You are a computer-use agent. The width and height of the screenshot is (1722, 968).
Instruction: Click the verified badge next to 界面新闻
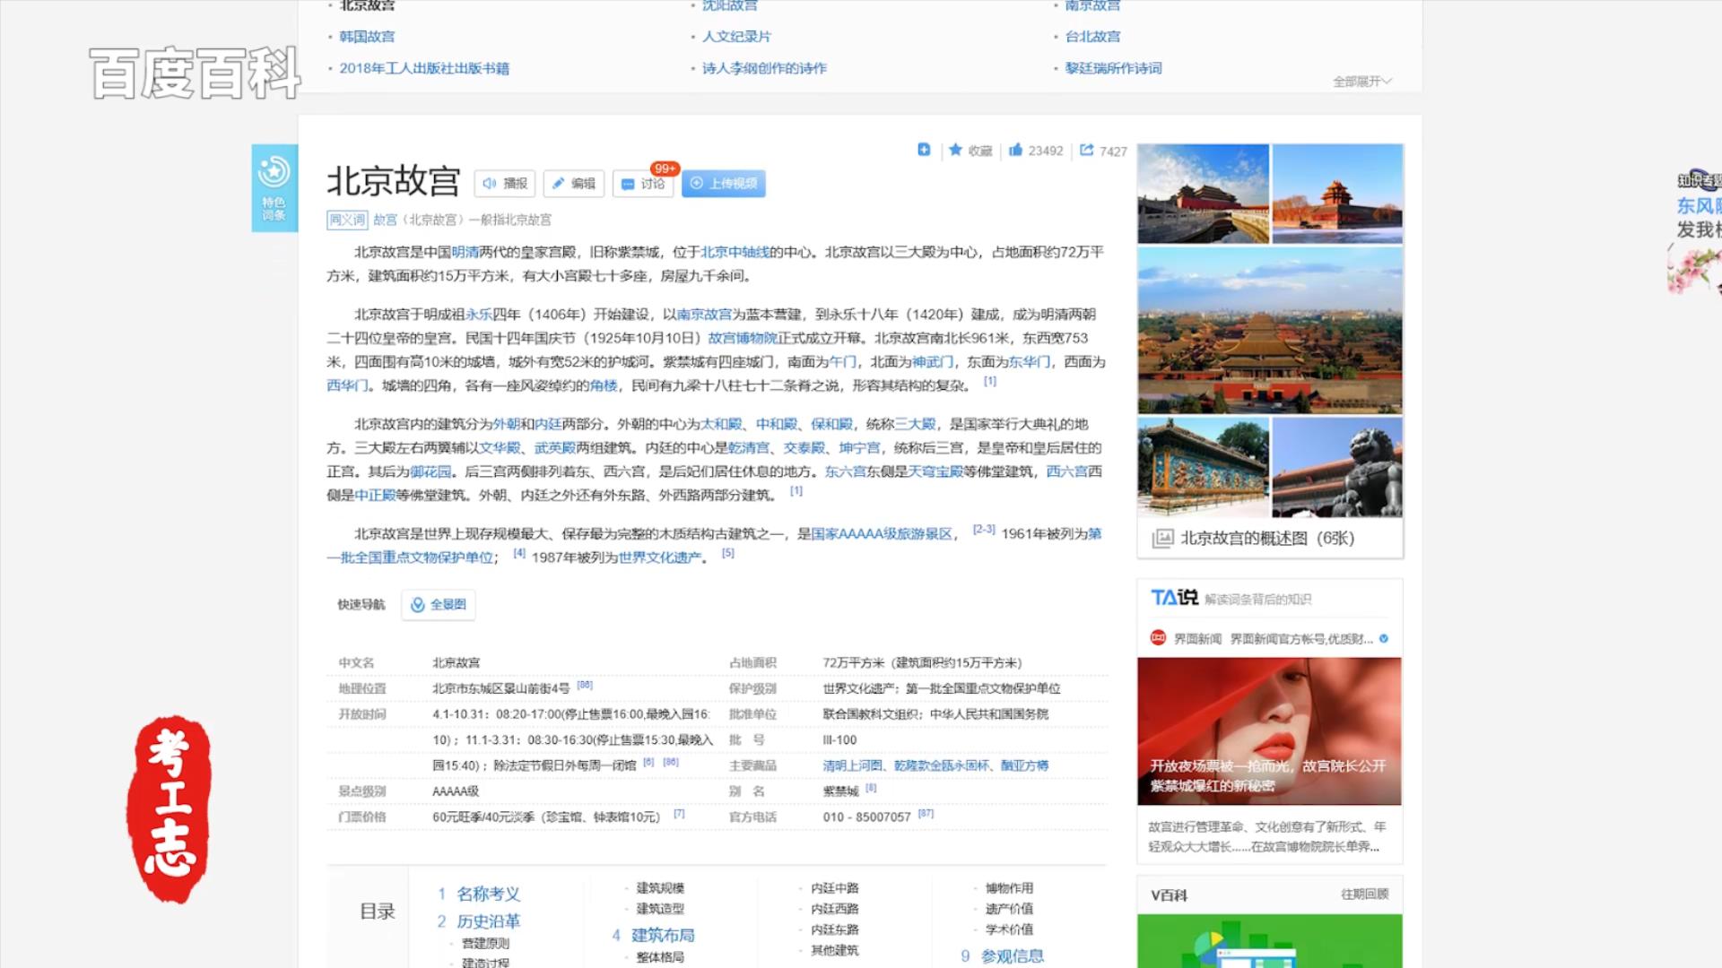pos(1382,639)
